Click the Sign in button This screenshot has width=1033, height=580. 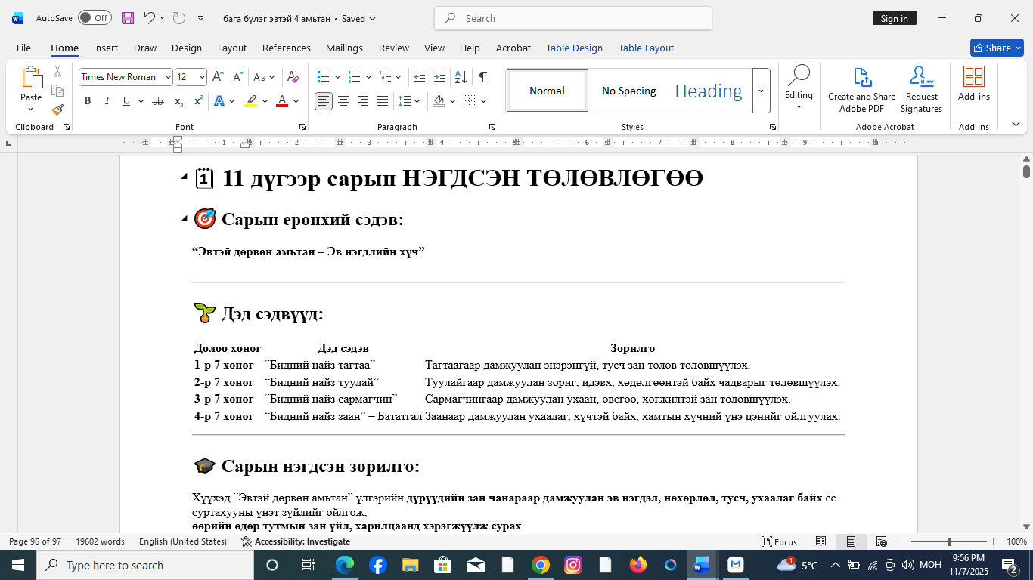pos(895,18)
